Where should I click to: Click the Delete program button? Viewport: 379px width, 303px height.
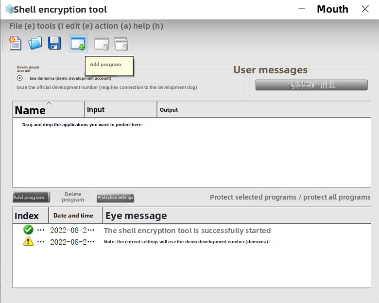(x=73, y=197)
